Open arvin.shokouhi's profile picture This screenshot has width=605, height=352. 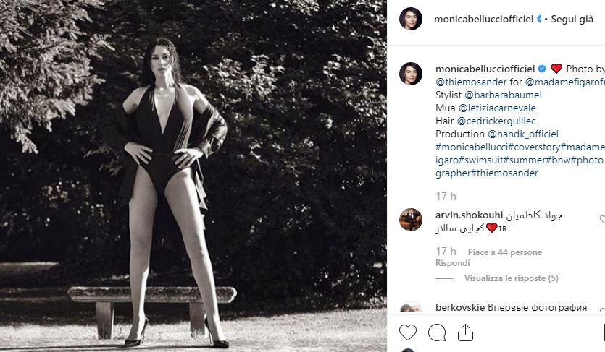coord(411,220)
